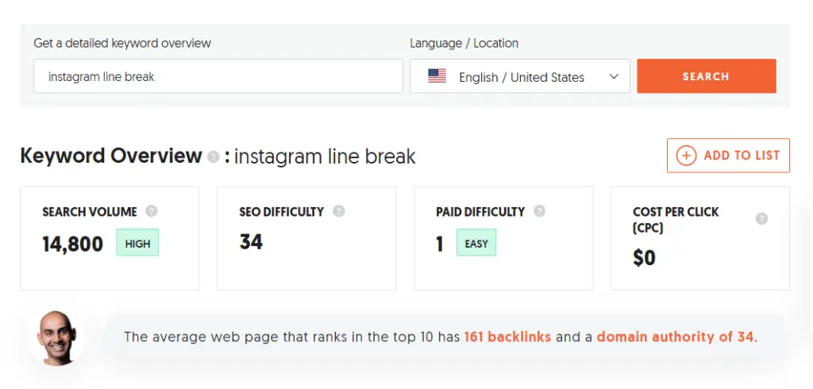The width and height of the screenshot is (813, 389).
Task: Click the HIGH search volume badge
Action: pyautogui.click(x=137, y=243)
